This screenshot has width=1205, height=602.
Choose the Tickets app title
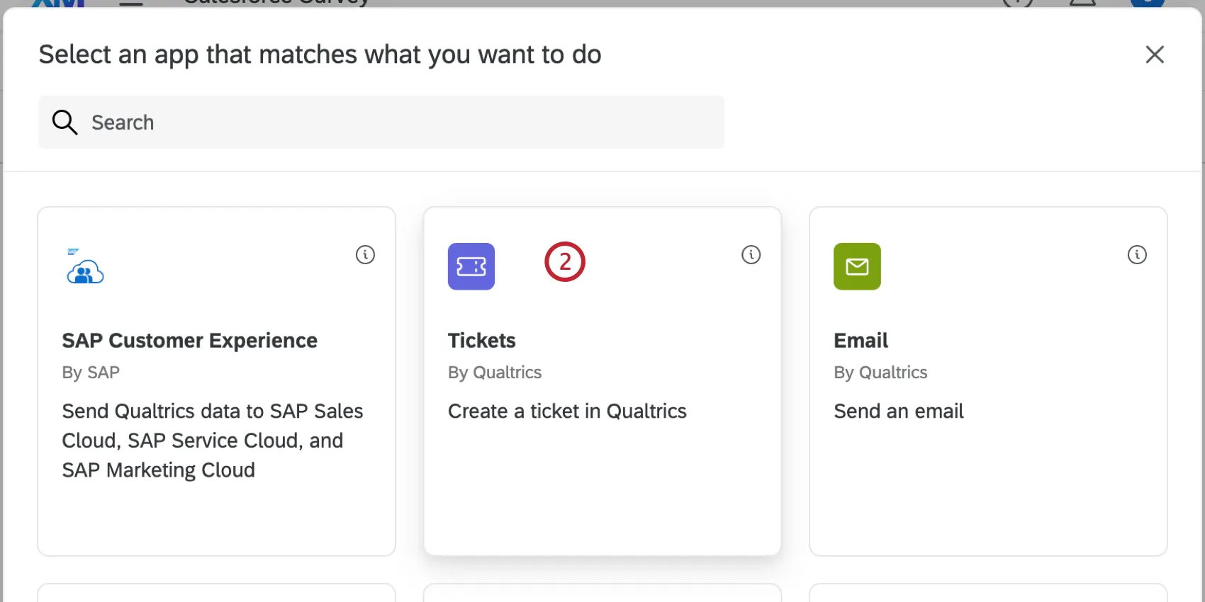pos(482,341)
